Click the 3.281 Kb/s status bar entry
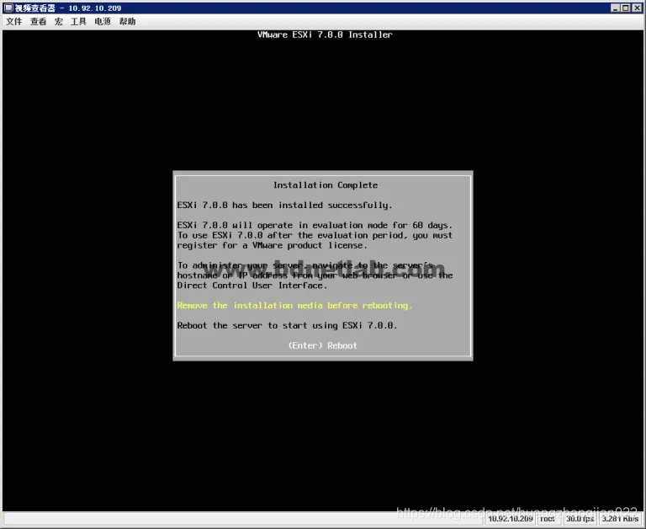646x529 pixels. click(621, 519)
